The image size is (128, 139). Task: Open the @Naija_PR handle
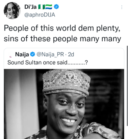[x=50, y=54]
